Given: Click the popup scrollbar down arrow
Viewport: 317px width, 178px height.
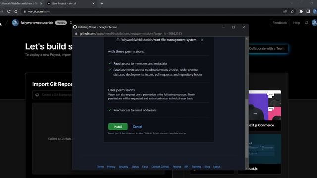Looking at the screenshot, I should coord(247,168).
